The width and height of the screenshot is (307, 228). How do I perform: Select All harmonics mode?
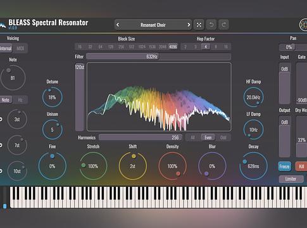pyautogui.click(x=192, y=137)
